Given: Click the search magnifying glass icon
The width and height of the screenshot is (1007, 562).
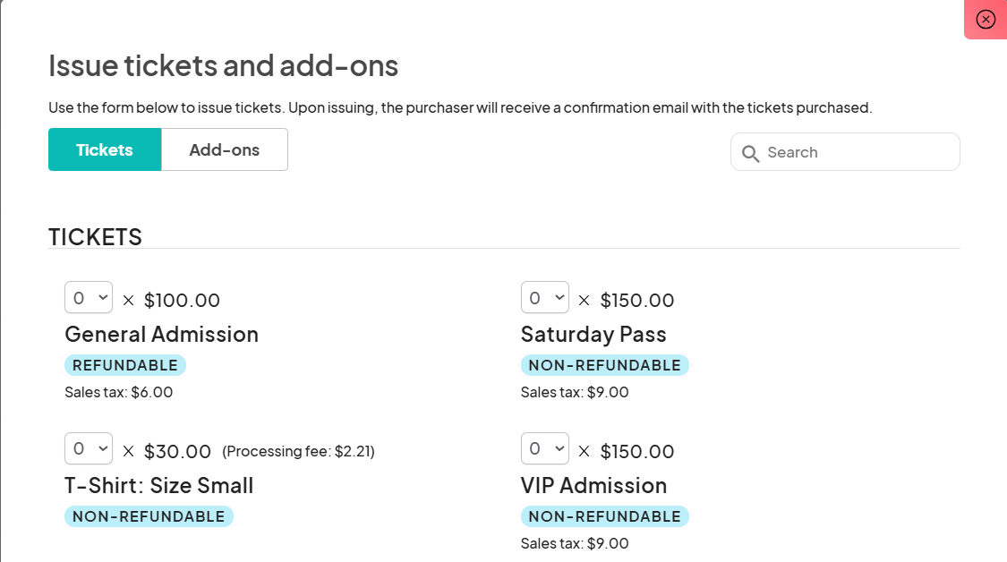Looking at the screenshot, I should (x=751, y=153).
